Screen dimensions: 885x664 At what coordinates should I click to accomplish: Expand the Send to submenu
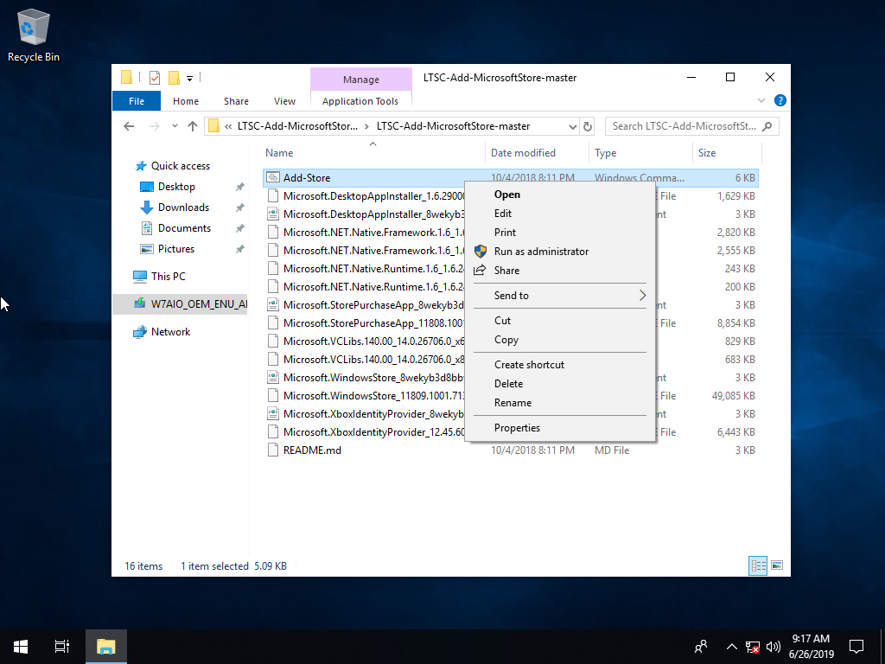[x=560, y=296]
